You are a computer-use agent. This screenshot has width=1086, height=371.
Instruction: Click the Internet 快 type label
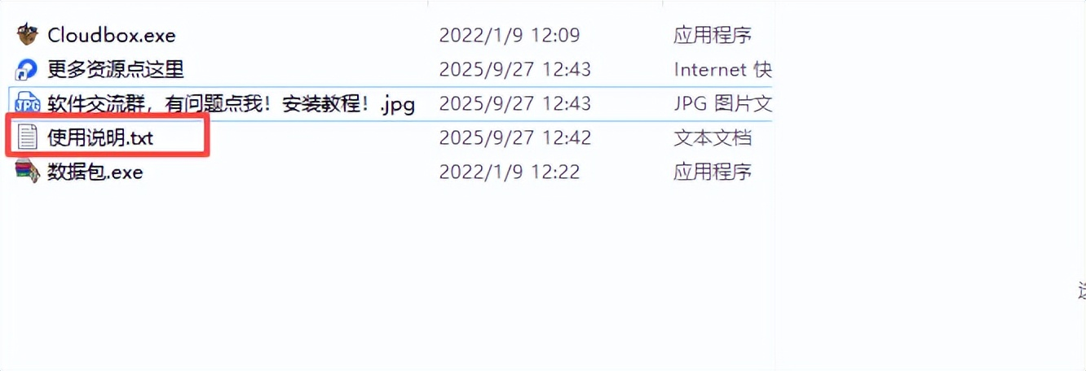click(x=722, y=70)
